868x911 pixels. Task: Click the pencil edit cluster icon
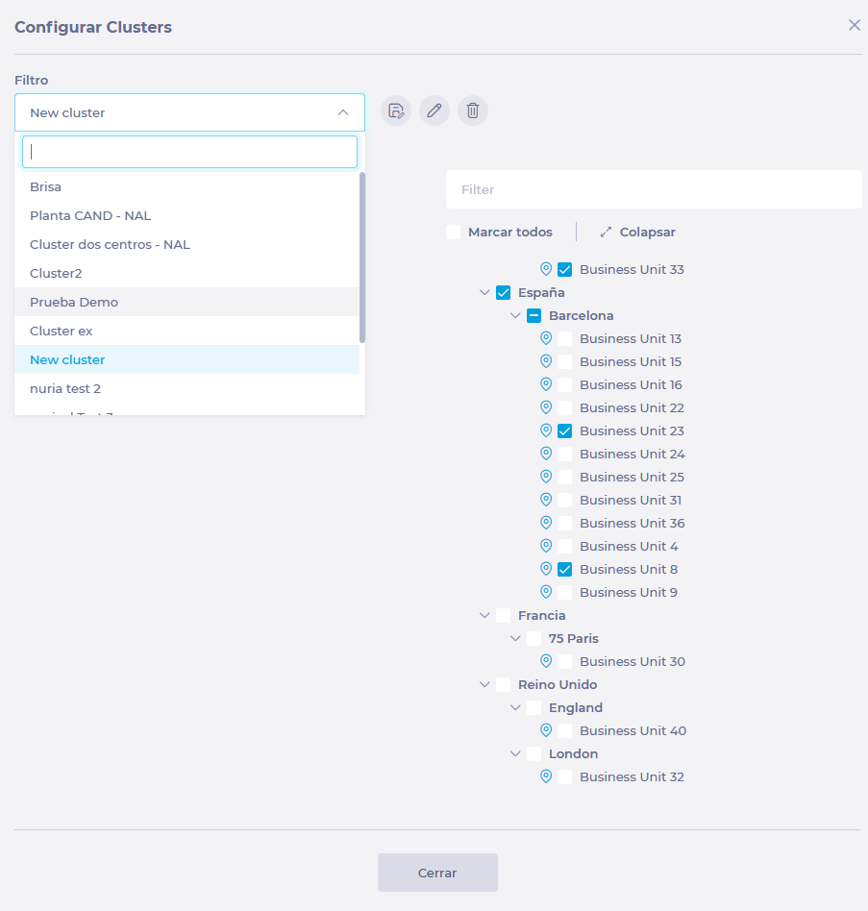[434, 111]
